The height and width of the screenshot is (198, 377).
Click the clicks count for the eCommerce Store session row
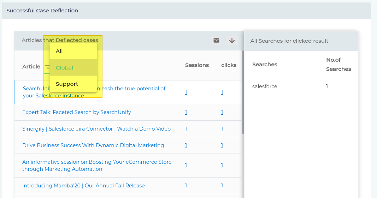(x=222, y=166)
